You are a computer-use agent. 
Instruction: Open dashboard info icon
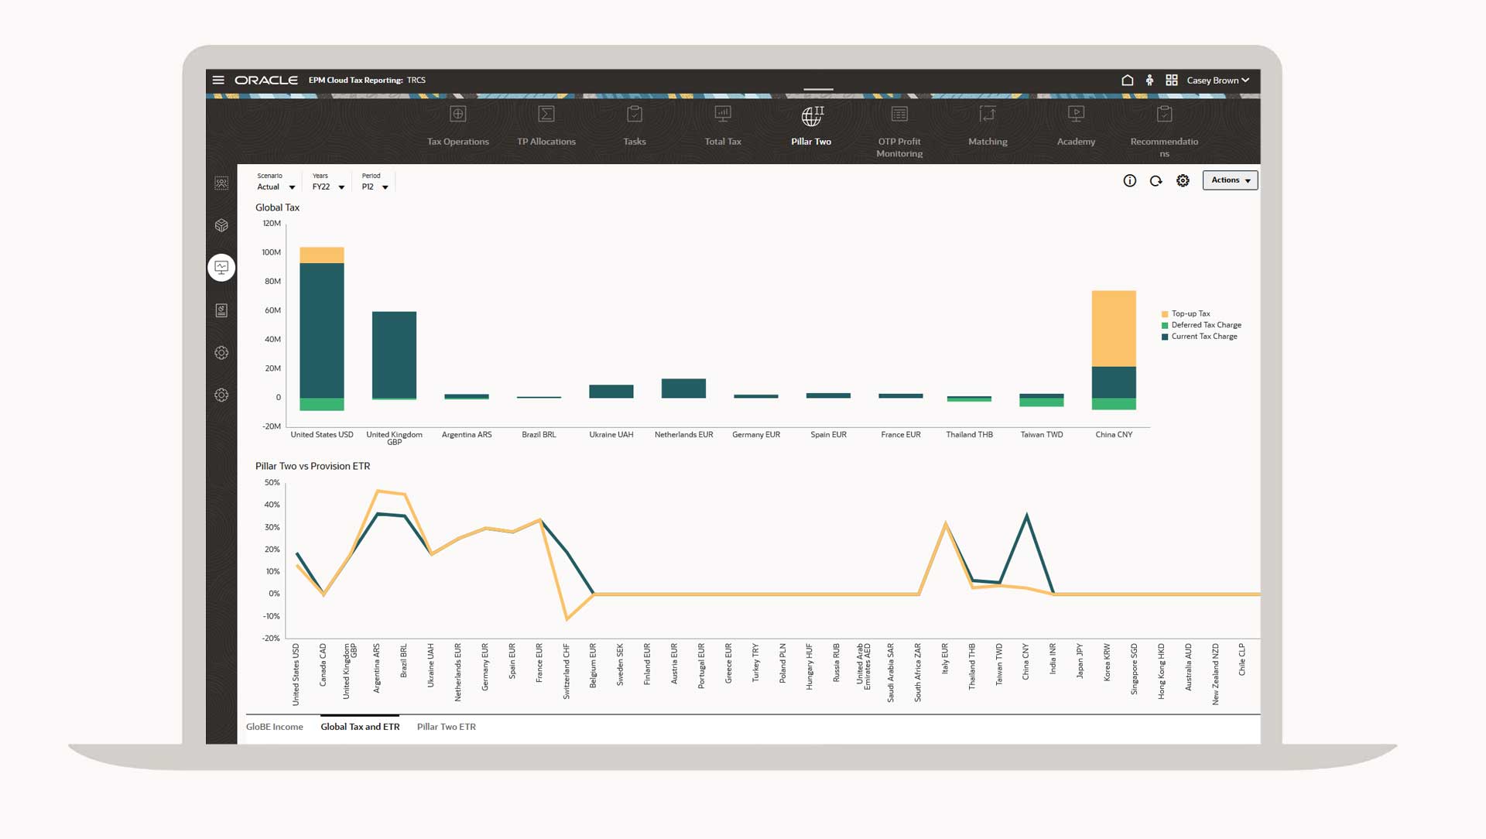(x=1129, y=180)
